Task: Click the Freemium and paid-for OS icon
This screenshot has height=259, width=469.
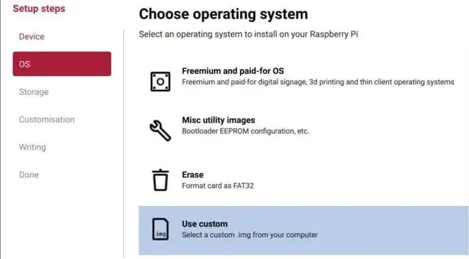Action: pos(161,81)
